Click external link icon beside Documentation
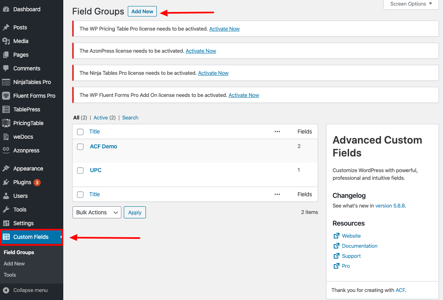Screen dimensions: 443x300 coord(336,246)
